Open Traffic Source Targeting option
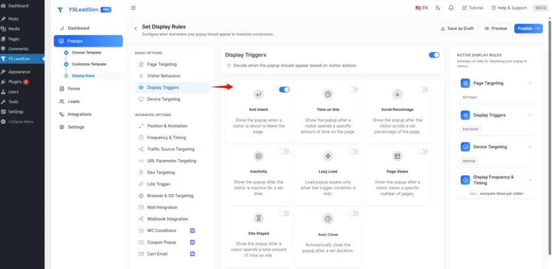Viewport: 552px width, 269px height. pos(172,149)
